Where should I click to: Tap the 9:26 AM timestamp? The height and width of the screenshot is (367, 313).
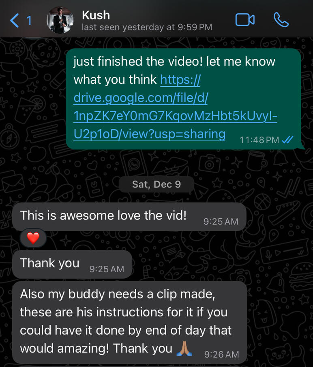tap(222, 354)
